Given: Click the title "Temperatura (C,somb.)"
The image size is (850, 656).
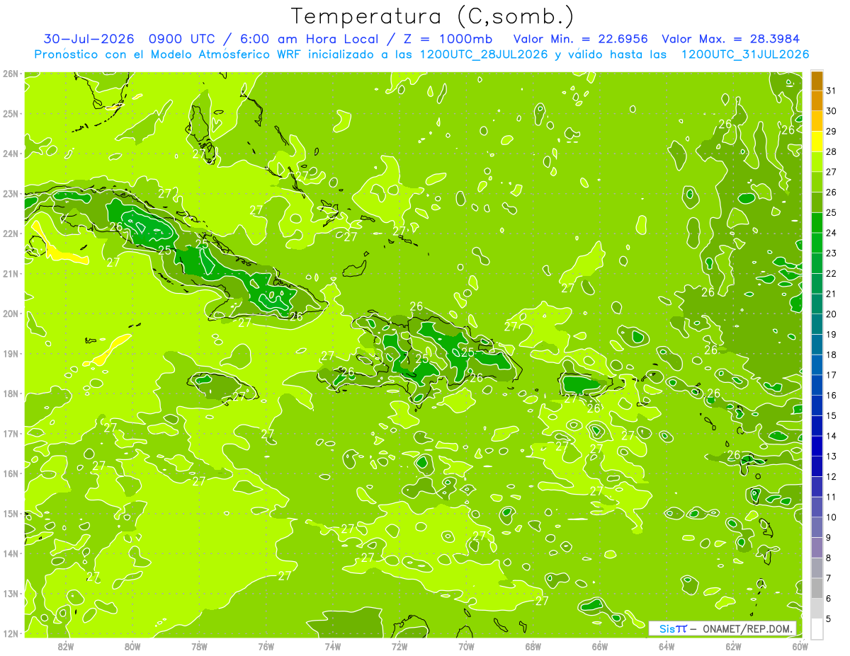Looking at the screenshot, I should pyautogui.click(x=433, y=16).
